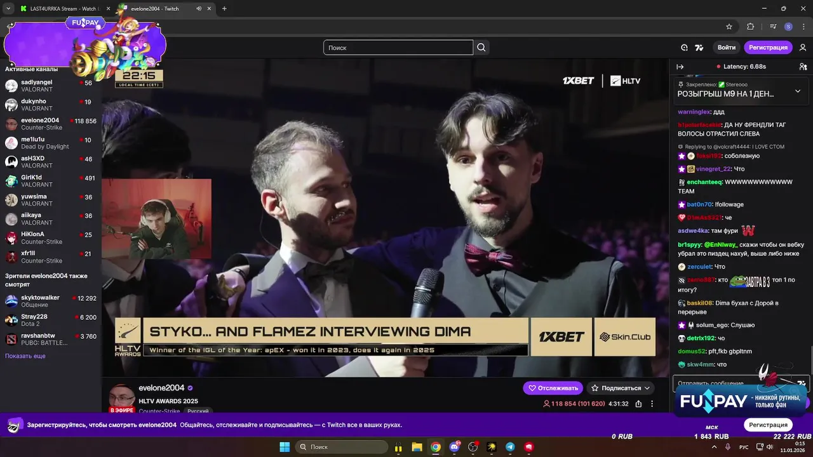Screen dimensions: 813x457
Task: Expand the pinned РОЗЫГРЫШ М9 message
Action: 798,91
